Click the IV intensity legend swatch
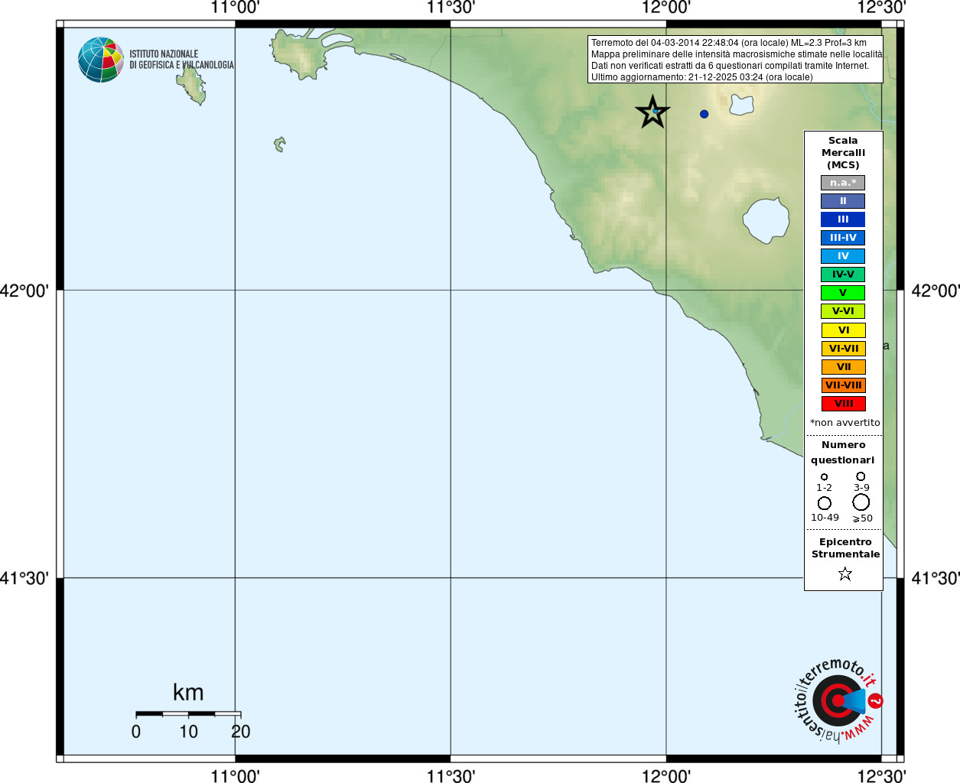 point(843,256)
